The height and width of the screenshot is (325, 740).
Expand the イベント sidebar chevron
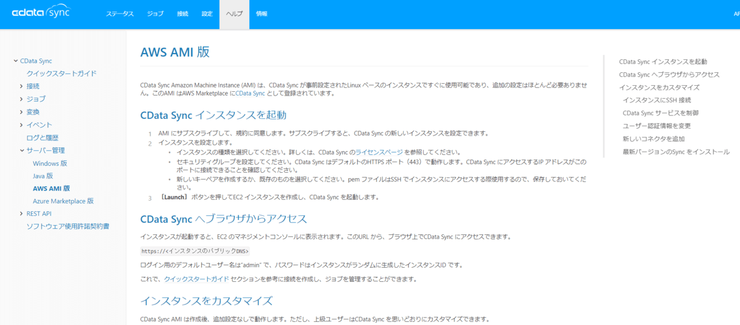(x=22, y=125)
